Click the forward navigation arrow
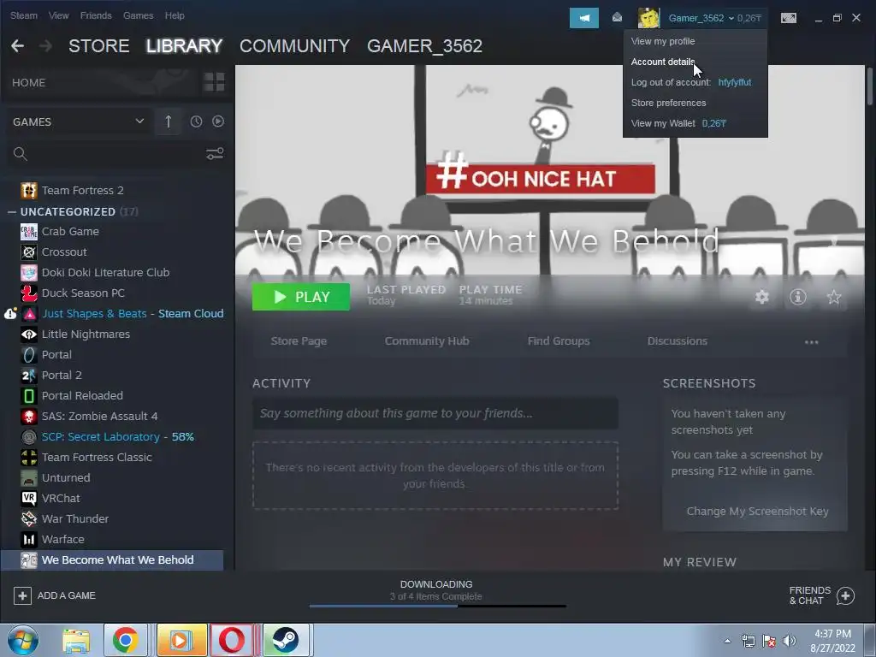Image resolution: width=876 pixels, height=657 pixels. (46, 46)
